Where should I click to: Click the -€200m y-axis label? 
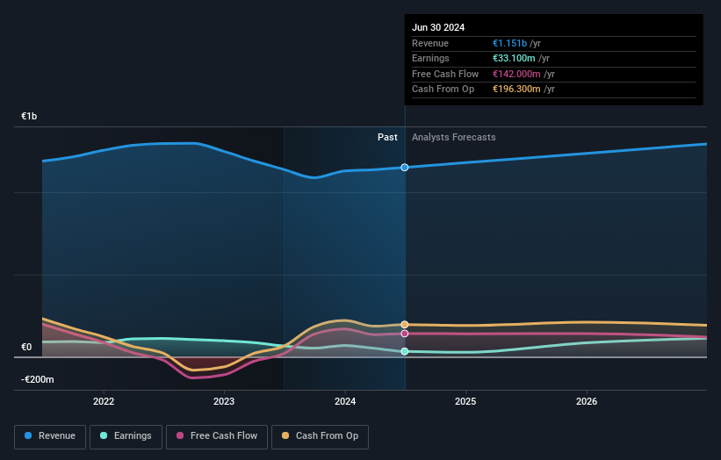(x=37, y=379)
